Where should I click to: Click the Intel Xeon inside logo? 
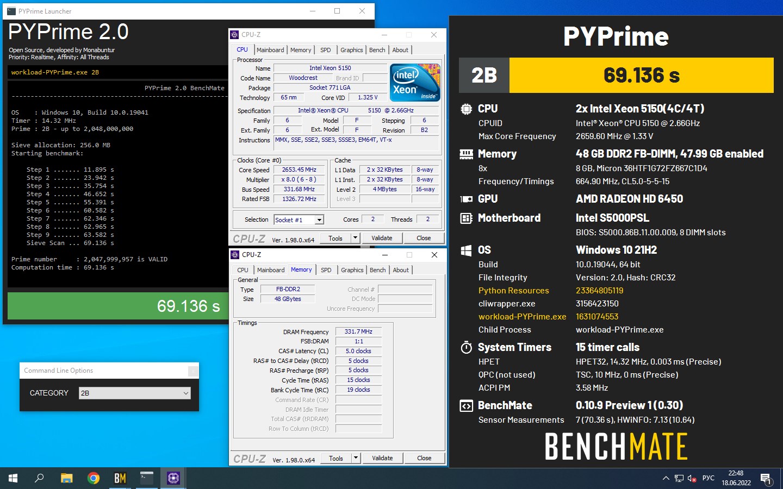tap(415, 83)
